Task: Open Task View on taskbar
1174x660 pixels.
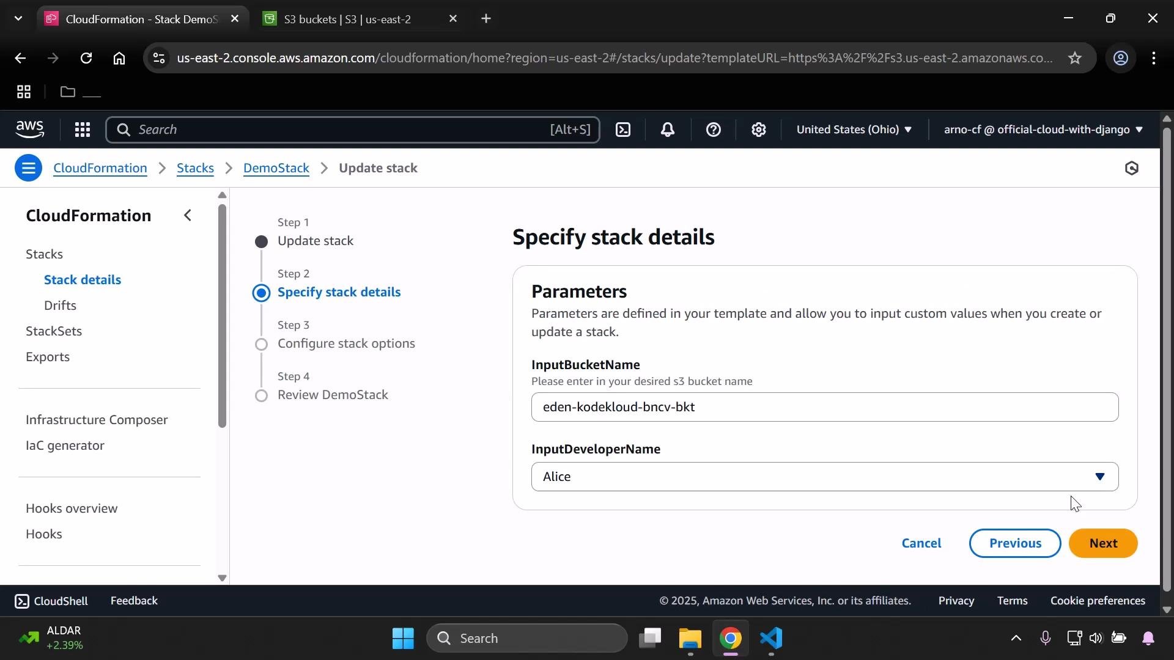Action: click(650, 639)
